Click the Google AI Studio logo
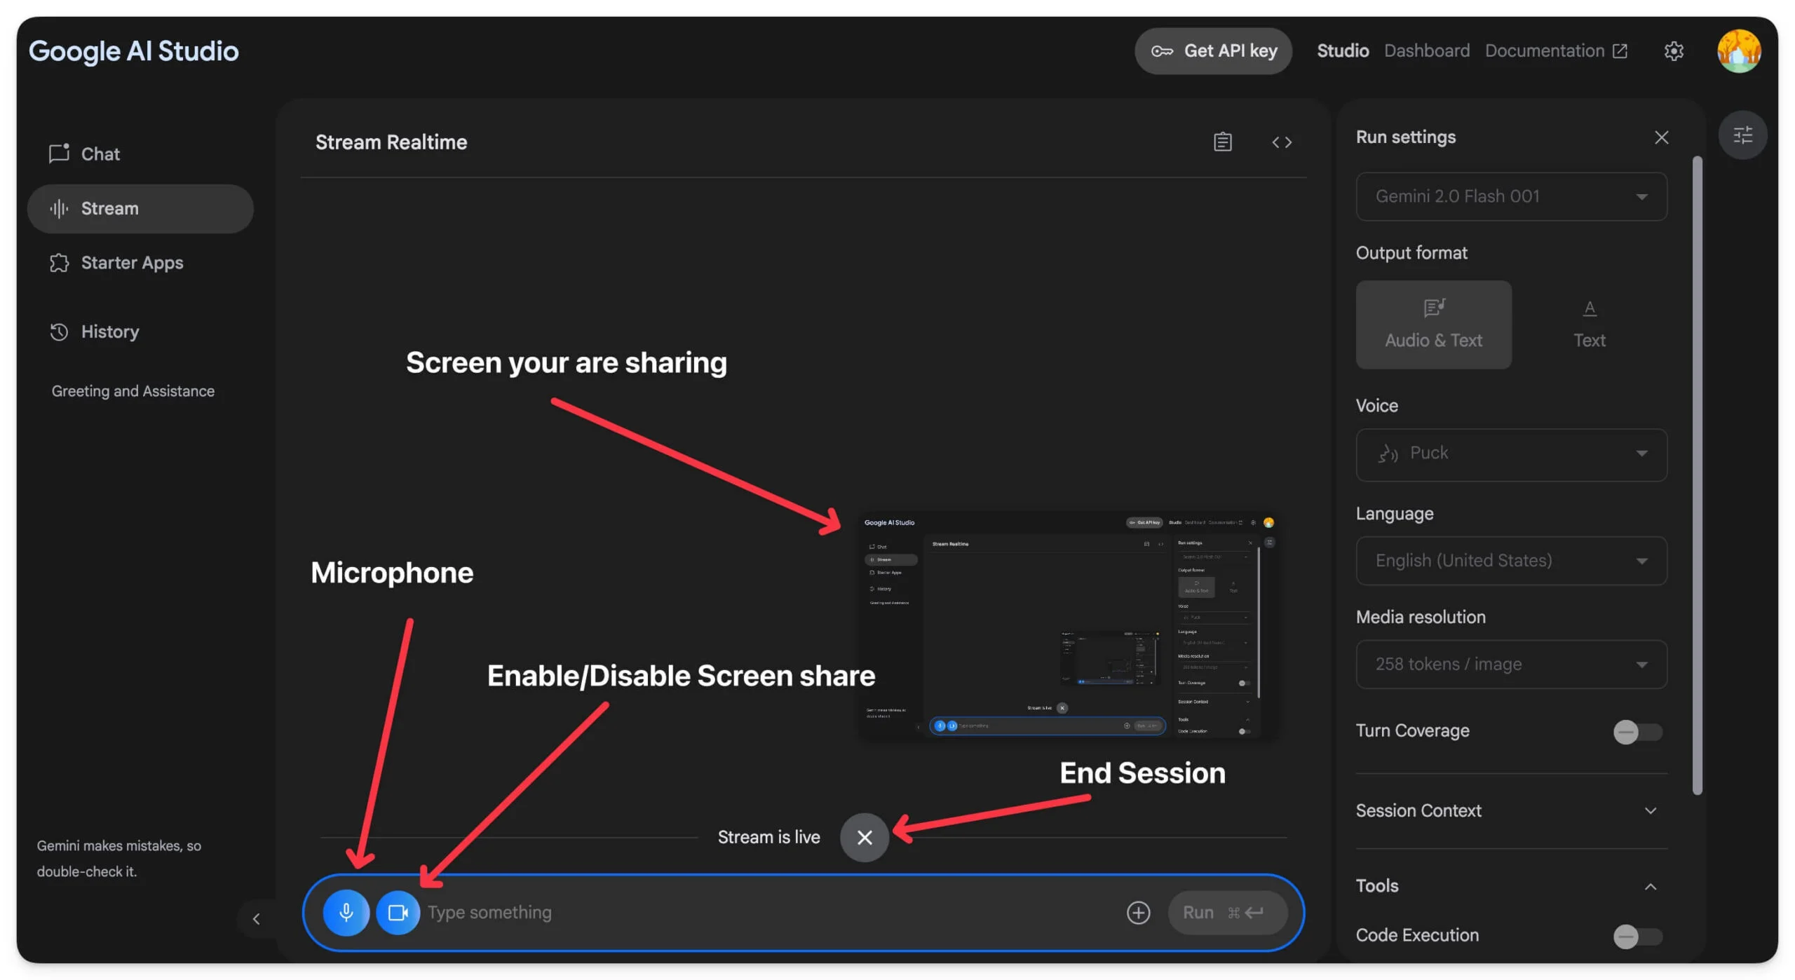1795x980 pixels. (133, 50)
